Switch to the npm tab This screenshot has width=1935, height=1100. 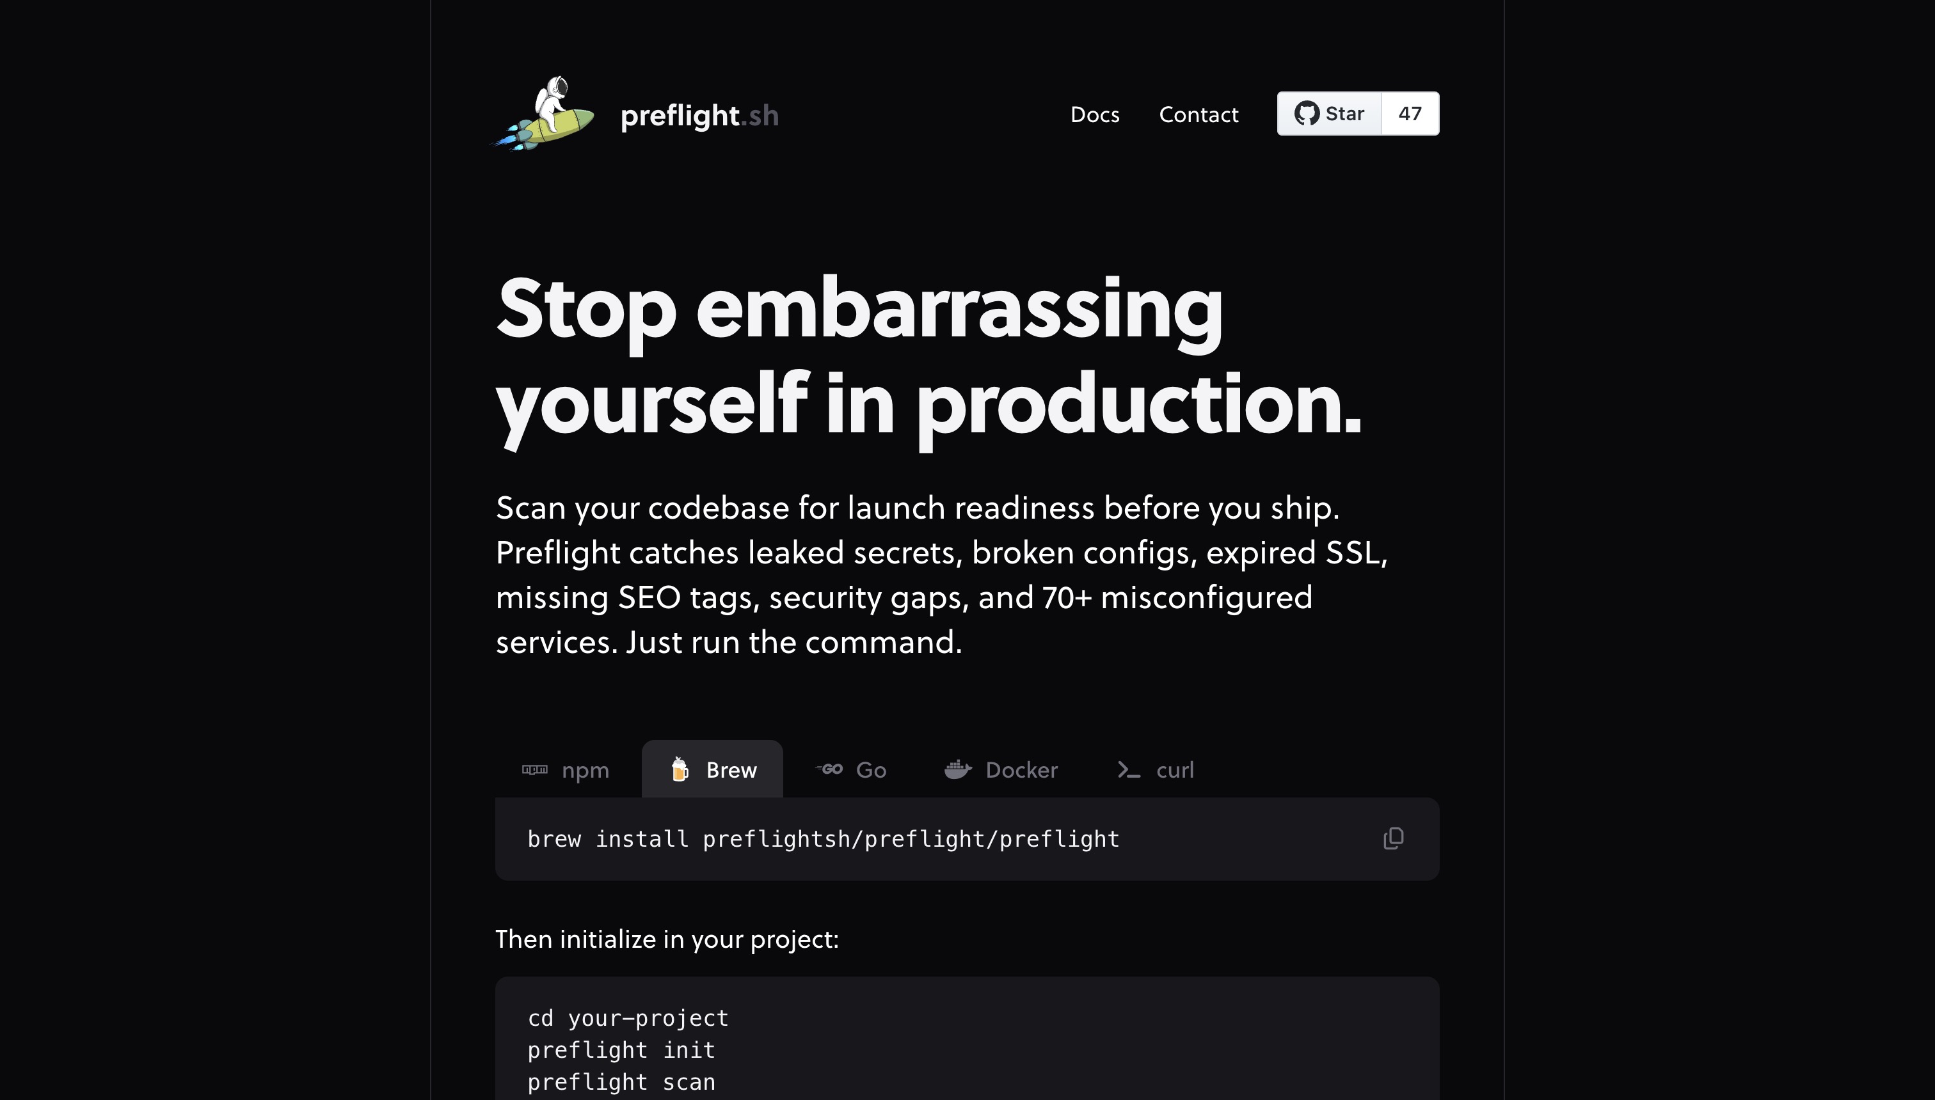[x=566, y=769]
